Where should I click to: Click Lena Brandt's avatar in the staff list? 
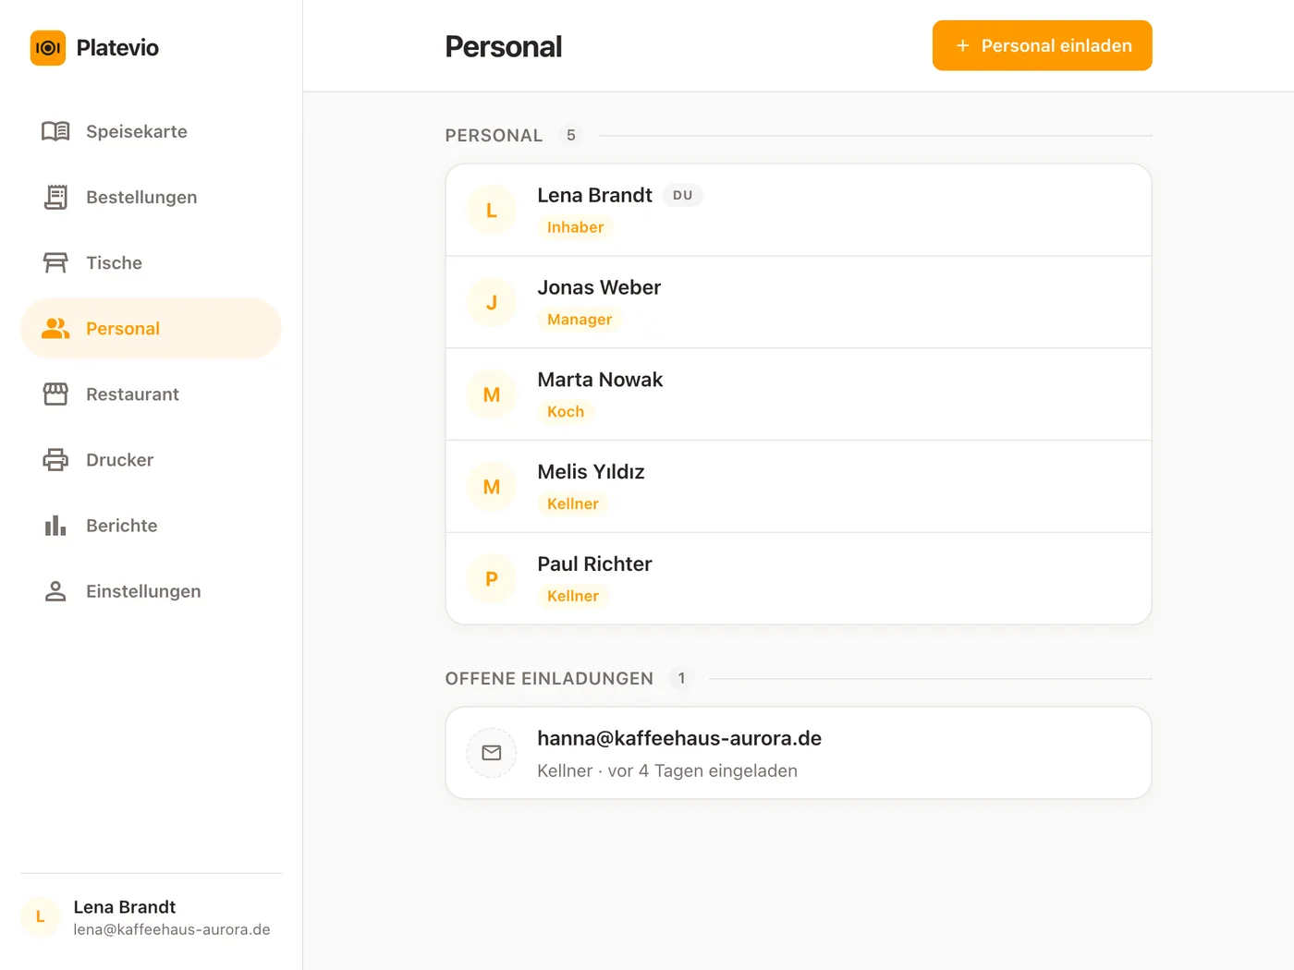492,210
